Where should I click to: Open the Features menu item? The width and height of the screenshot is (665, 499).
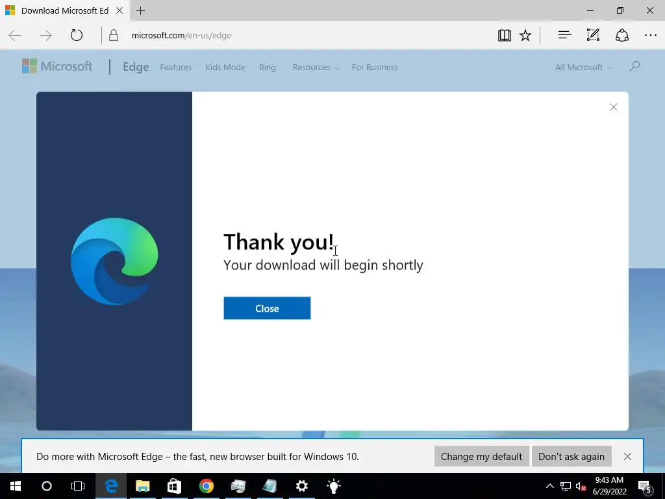[175, 67]
